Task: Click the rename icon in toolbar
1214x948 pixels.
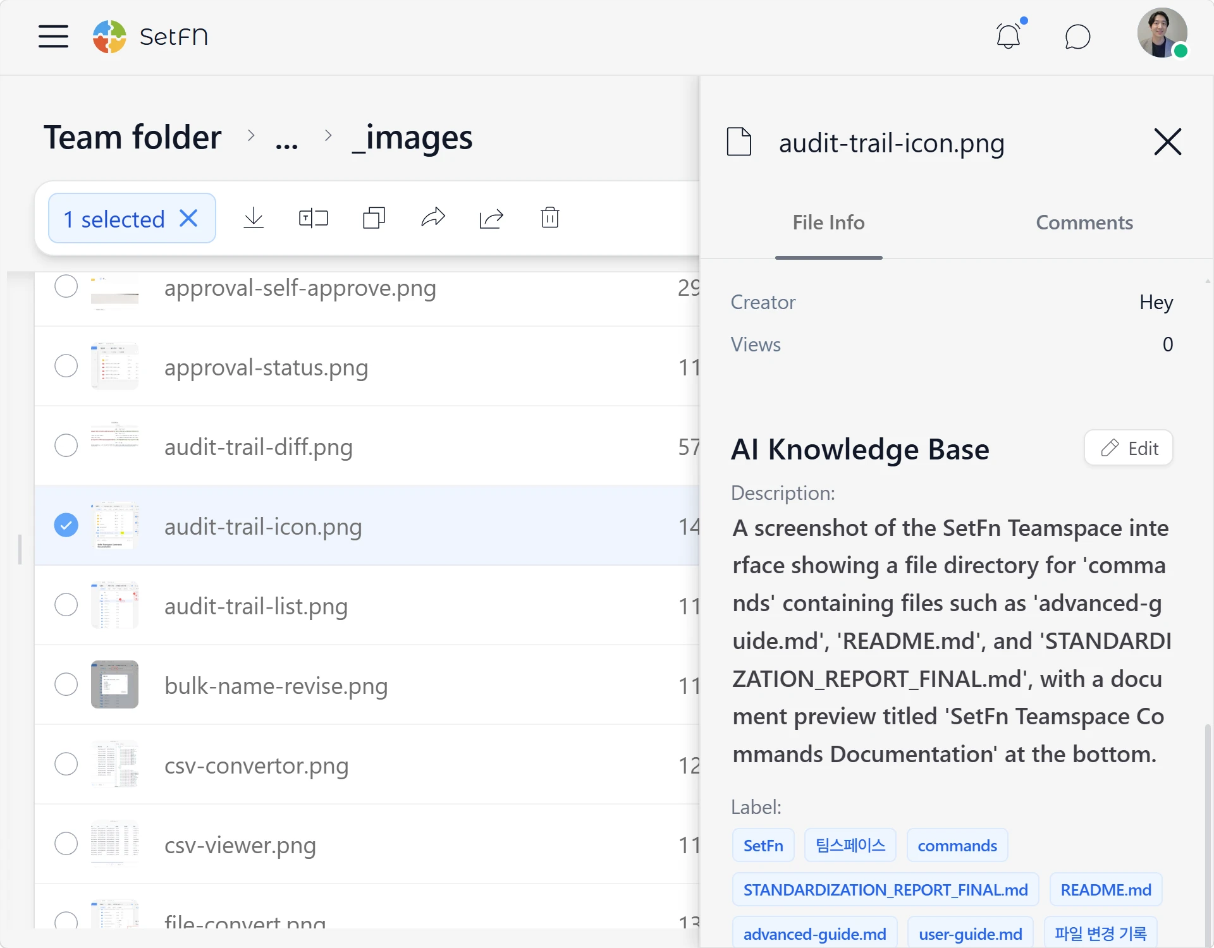Action: [x=313, y=218]
